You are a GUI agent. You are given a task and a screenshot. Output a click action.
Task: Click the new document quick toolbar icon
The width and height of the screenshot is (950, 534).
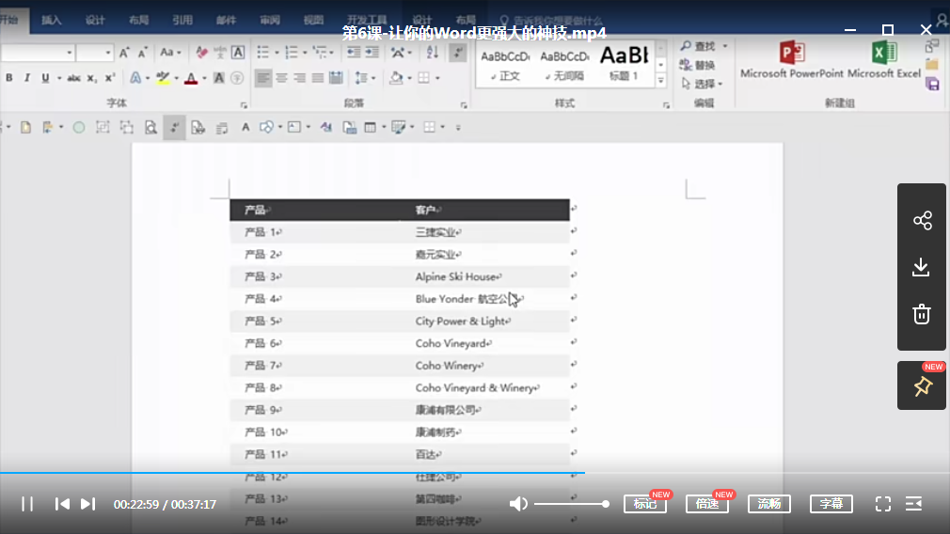[x=25, y=127]
